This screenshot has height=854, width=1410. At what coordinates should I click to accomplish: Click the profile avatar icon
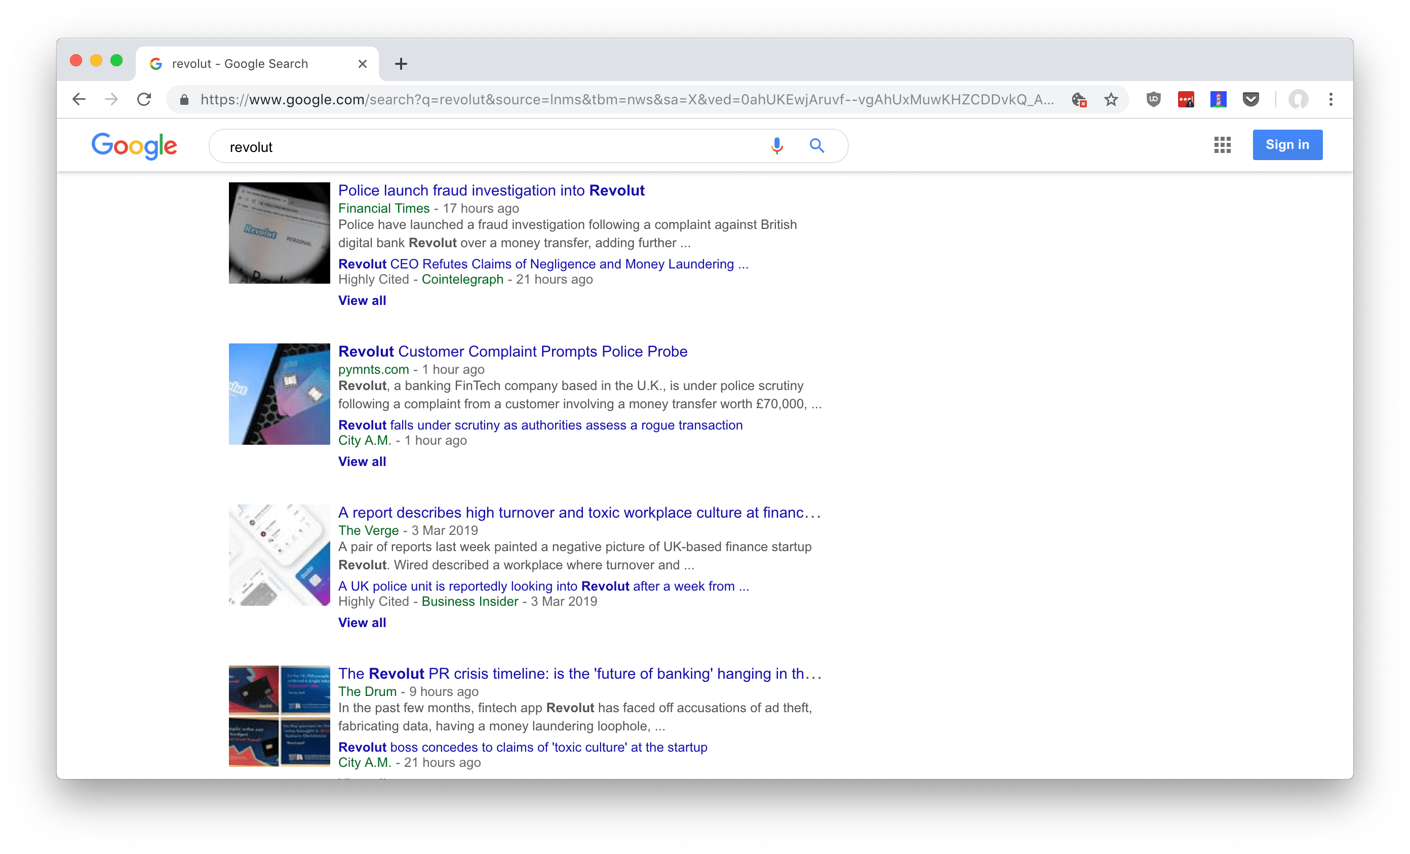(x=1298, y=100)
